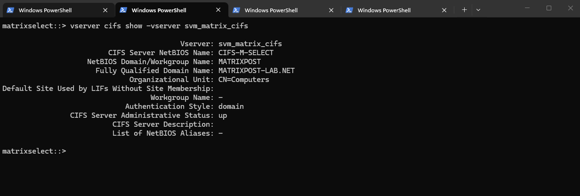Click the PowerShell icon on the fourth tab
580x196 pixels.
[x=349, y=10]
